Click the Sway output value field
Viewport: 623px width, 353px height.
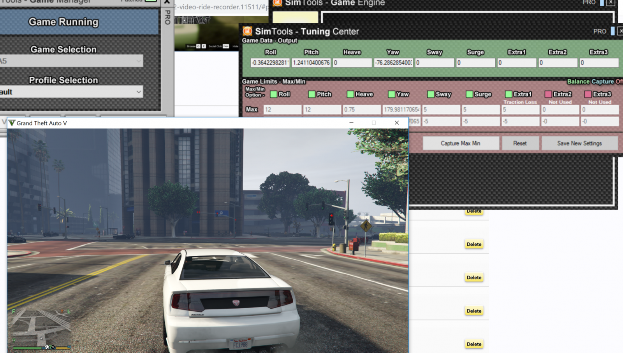point(435,63)
